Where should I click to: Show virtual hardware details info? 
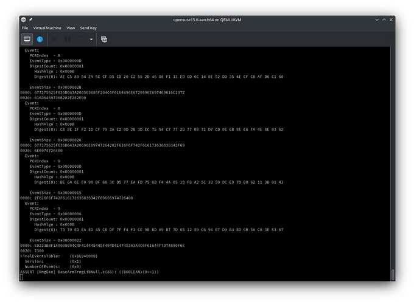(40, 40)
